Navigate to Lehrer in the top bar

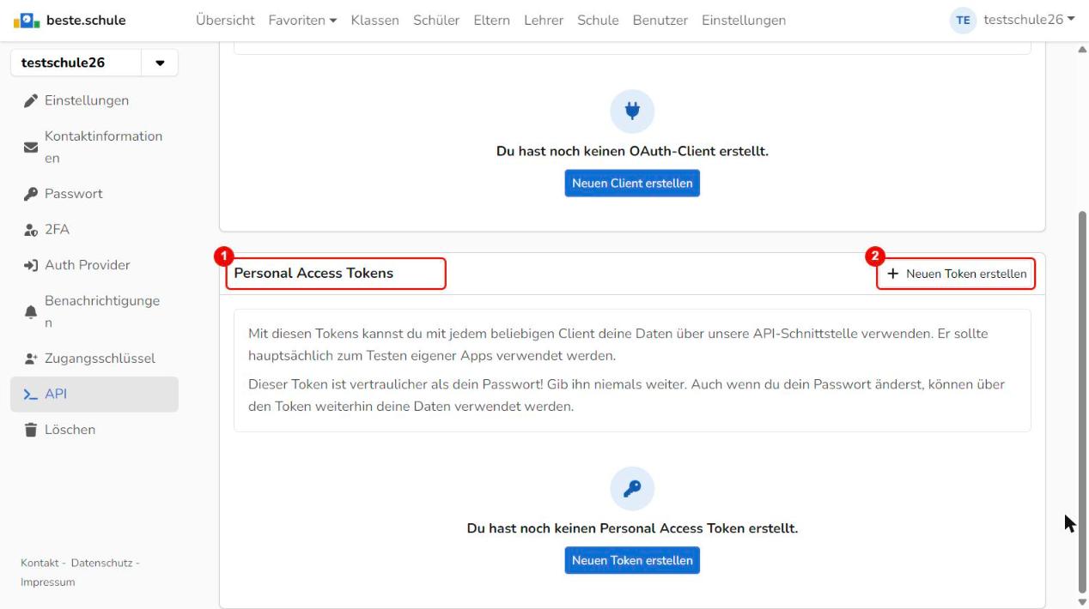(x=544, y=20)
